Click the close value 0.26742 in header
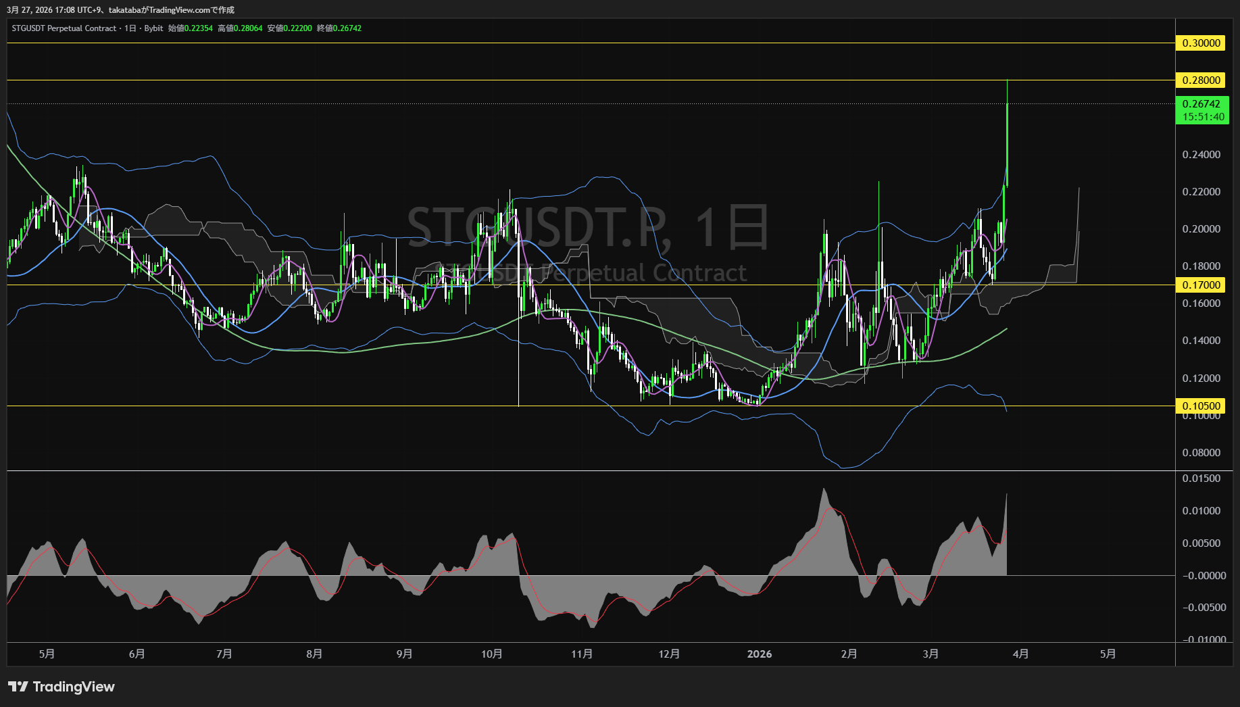 (347, 28)
